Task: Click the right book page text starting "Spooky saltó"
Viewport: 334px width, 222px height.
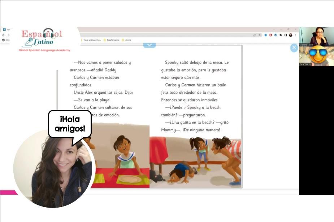Action: (195, 96)
